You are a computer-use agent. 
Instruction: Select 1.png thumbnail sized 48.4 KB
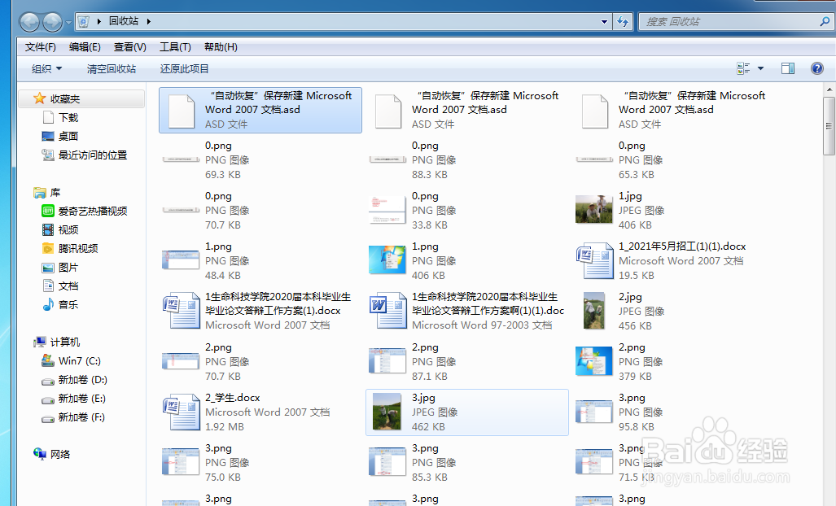pyautogui.click(x=181, y=260)
